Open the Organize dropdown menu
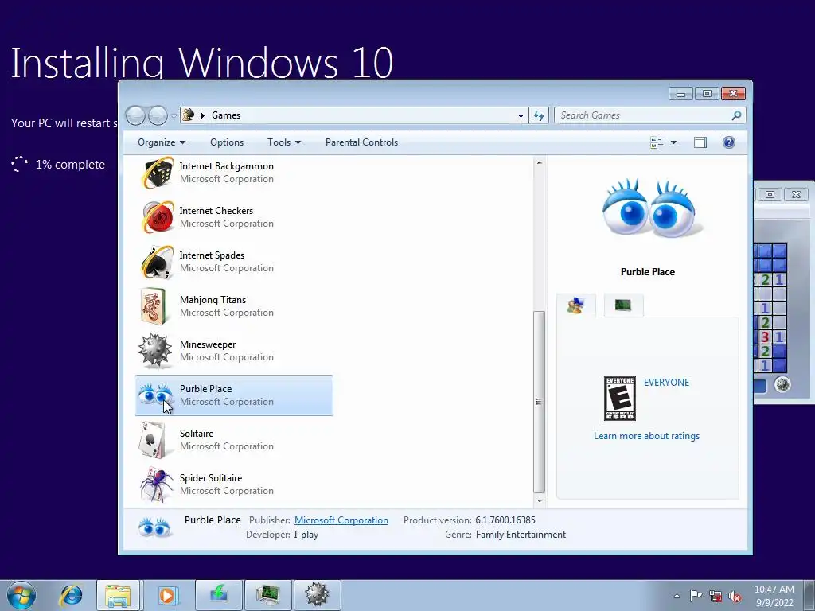The height and width of the screenshot is (611, 815). (161, 142)
